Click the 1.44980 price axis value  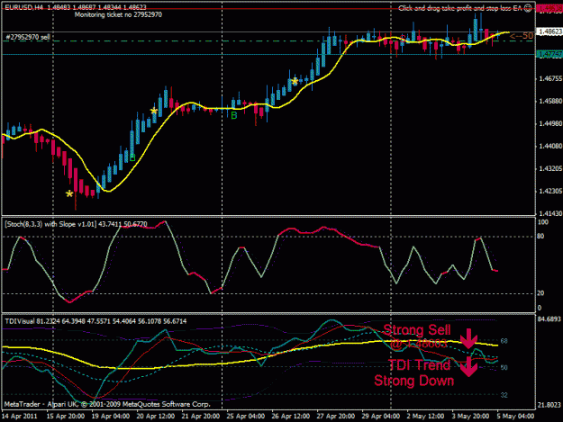click(x=550, y=123)
